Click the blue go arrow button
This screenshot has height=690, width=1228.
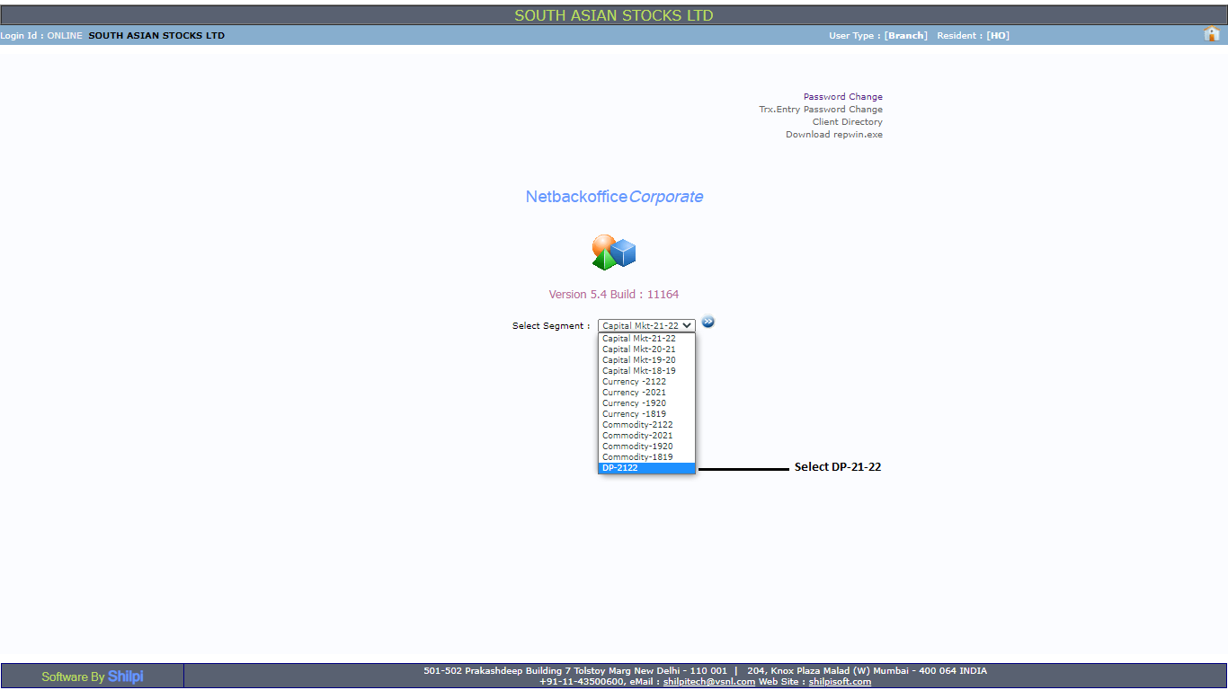tap(708, 322)
